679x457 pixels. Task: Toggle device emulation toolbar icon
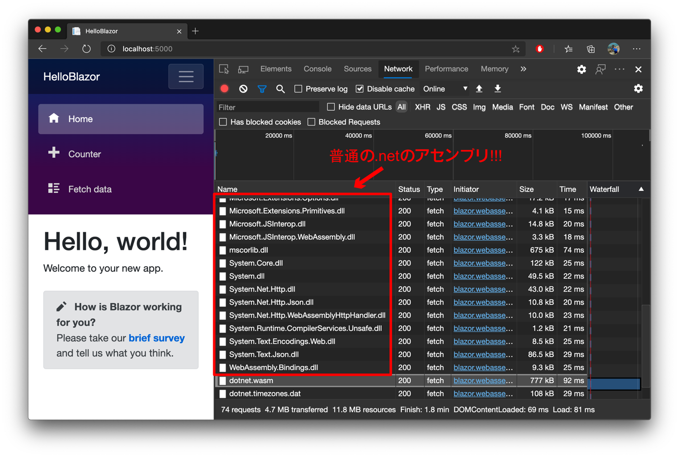pyautogui.click(x=243, y=69)
